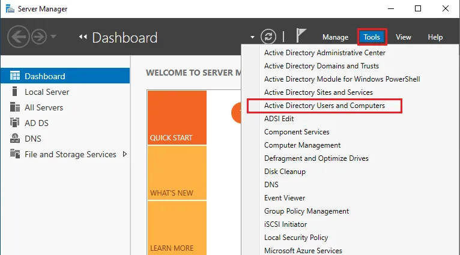
Task: Open Active Directory Users and Computers
Action: 324,106
